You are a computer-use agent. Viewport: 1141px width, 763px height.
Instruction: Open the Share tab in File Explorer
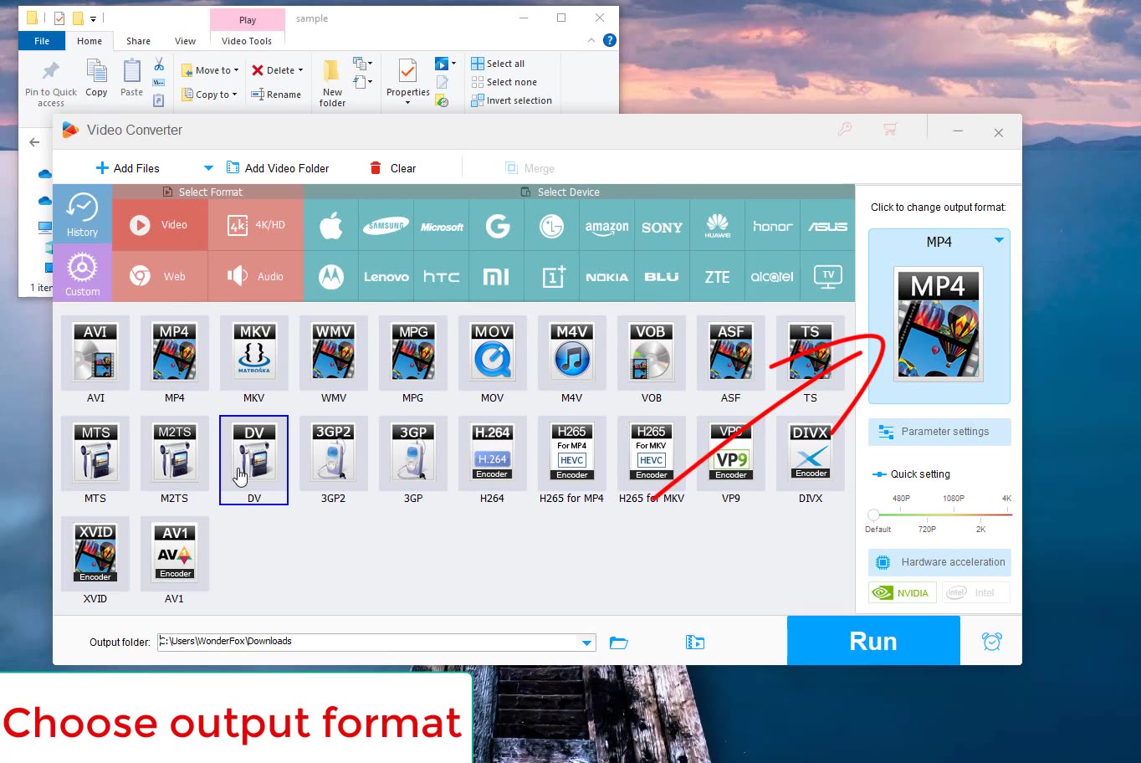138,40
